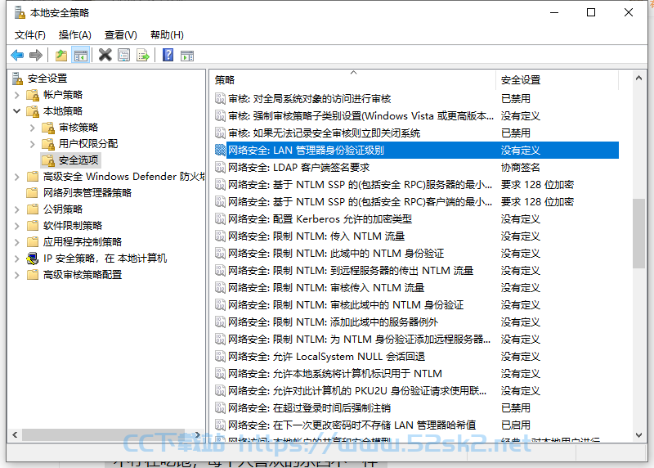The width and height of the screenshot is (654, 468).
Task: Expand the 公钥策略 node arrow
Action: coord(16,209)
